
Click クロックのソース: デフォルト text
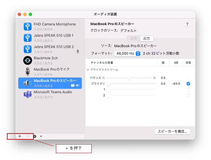[x=113, y=31]
